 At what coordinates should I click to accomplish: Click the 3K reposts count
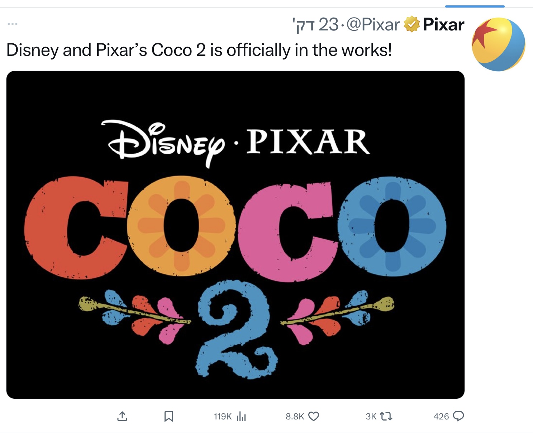(371, 416)
